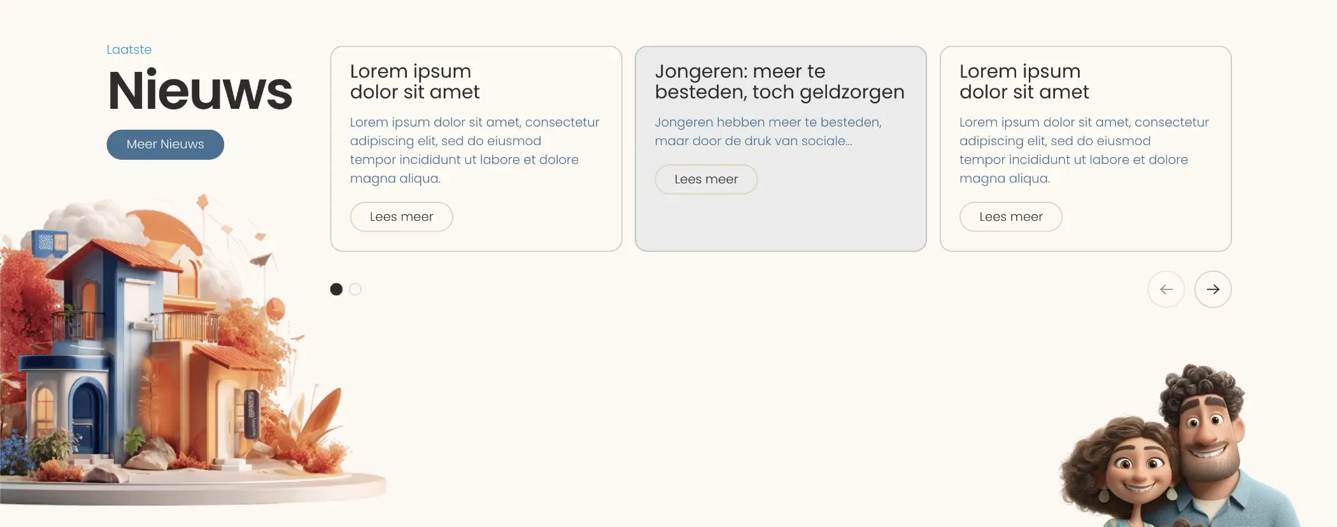Click the previous arrow carousel button
This screenshot has width=1337, height=527.
click(1166, 290)
